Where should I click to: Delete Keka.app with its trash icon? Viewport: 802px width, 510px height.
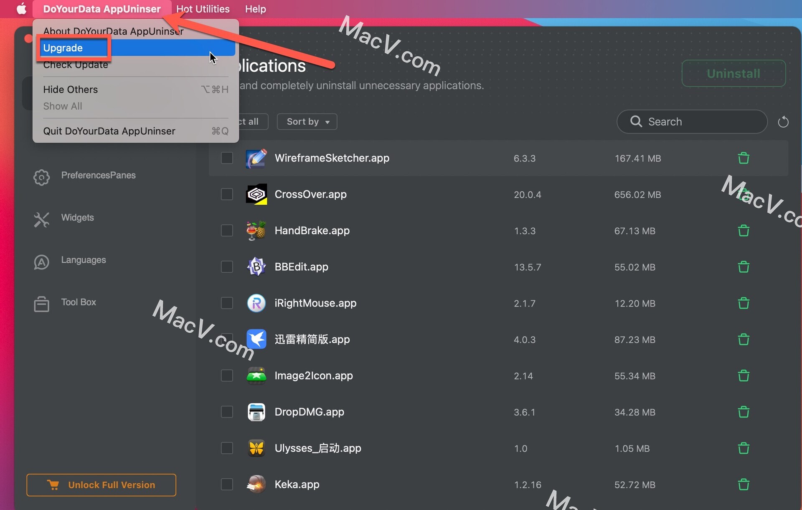coord(743,485)
